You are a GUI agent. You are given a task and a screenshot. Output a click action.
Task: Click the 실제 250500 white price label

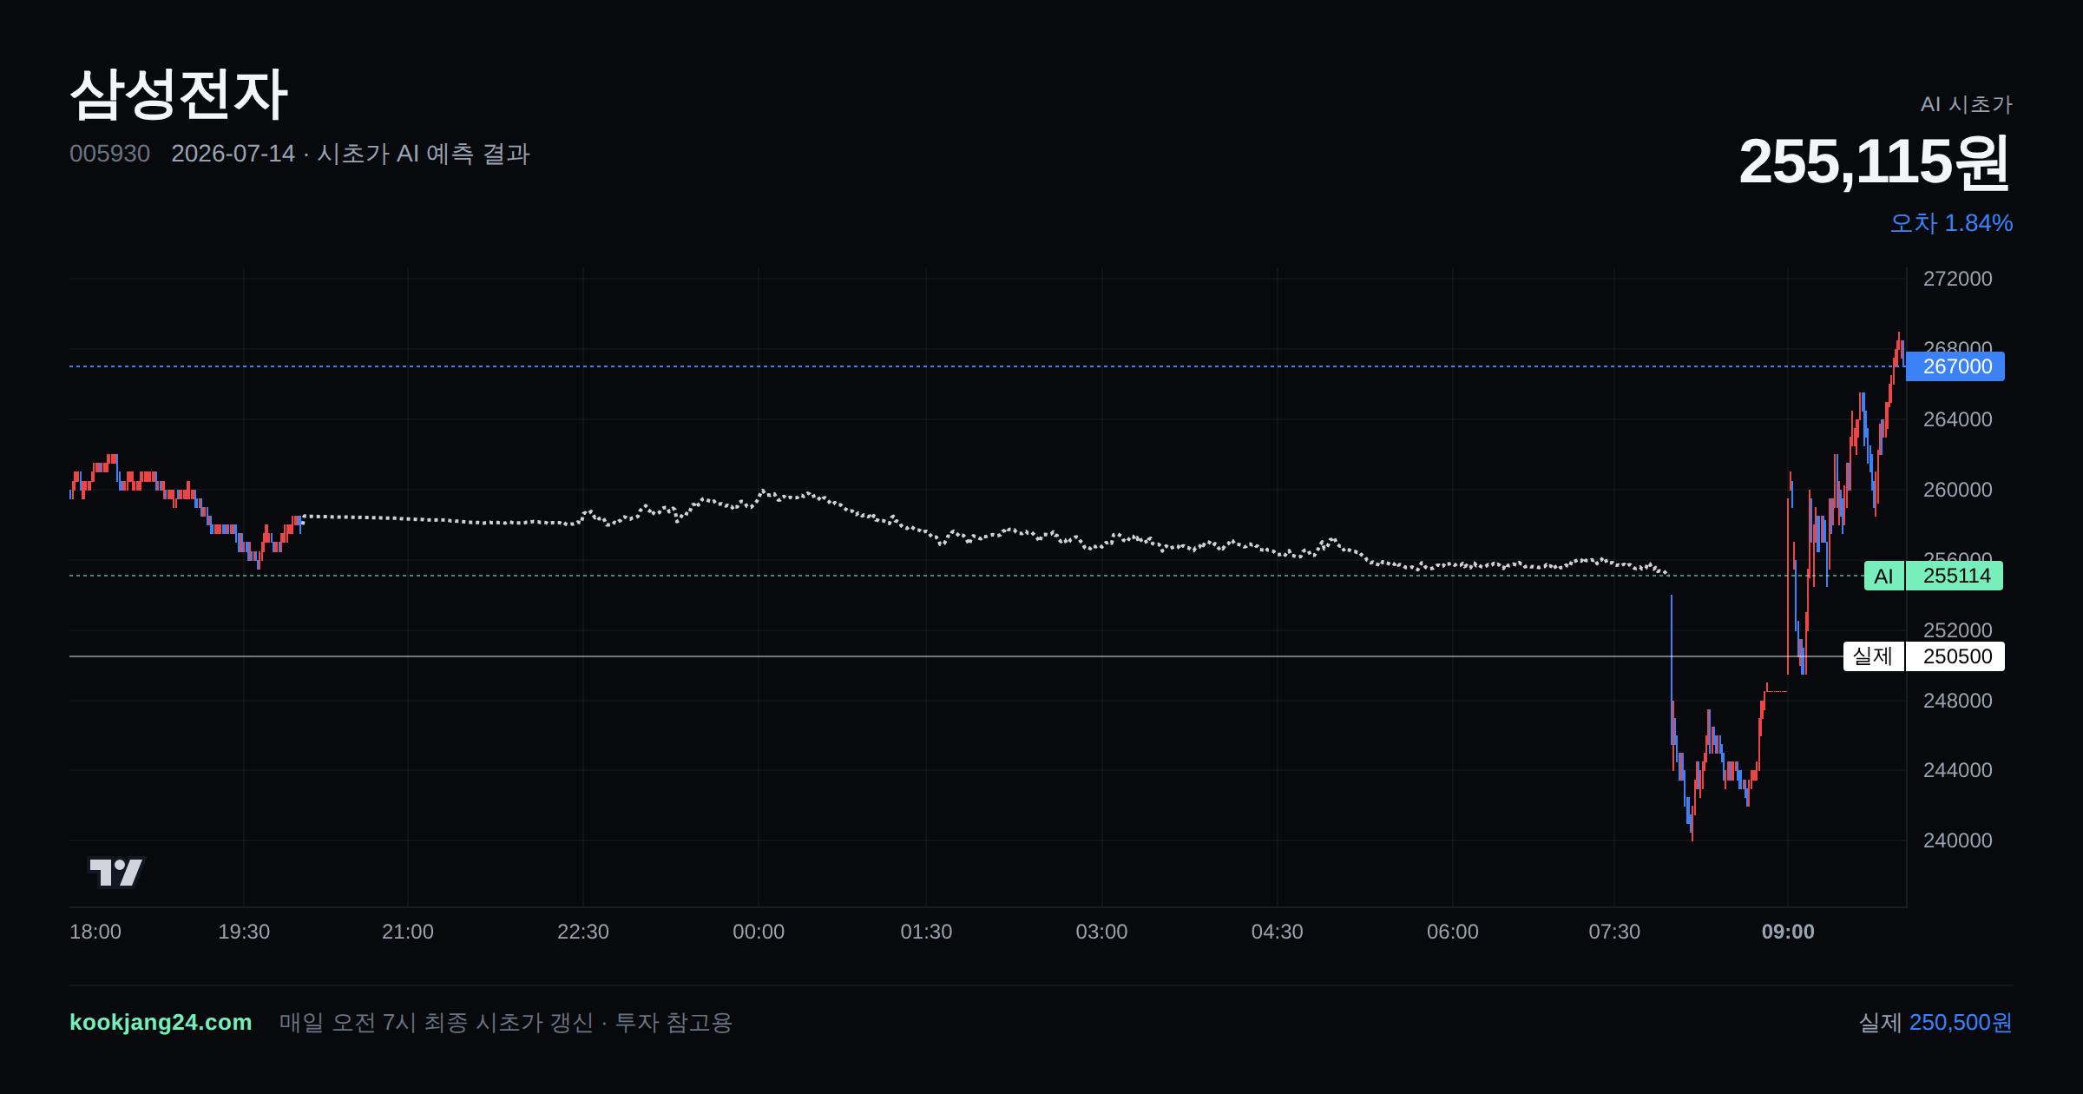point(1924,656)
